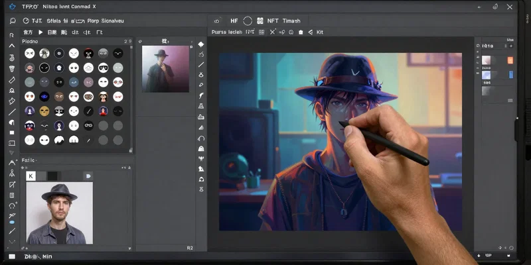Click the clock icon beside T-JT.

[26, 21]
